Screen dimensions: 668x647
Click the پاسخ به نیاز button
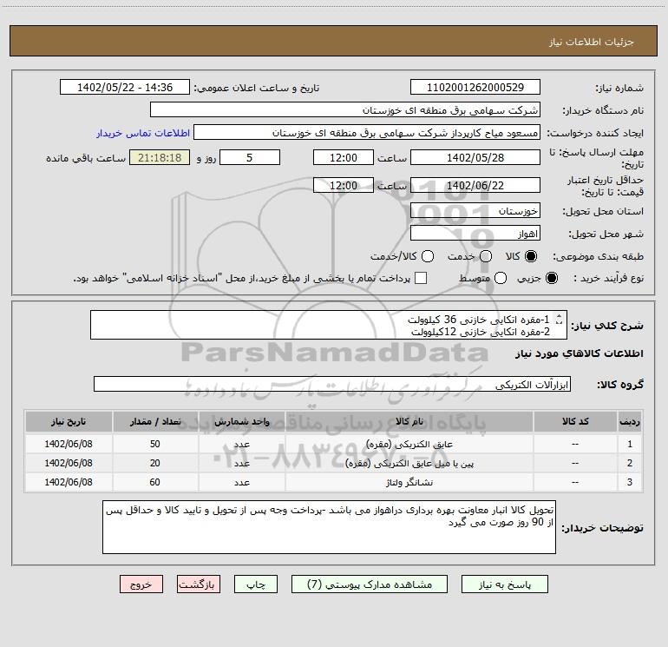(x=505, y=584)
